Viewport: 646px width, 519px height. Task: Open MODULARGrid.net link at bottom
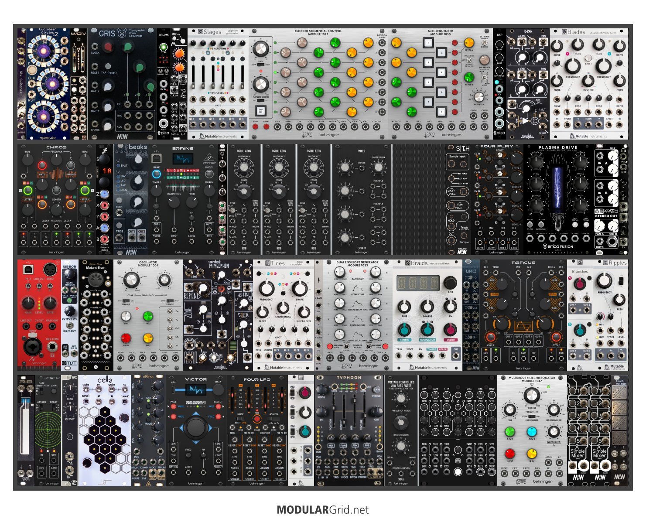323,510
